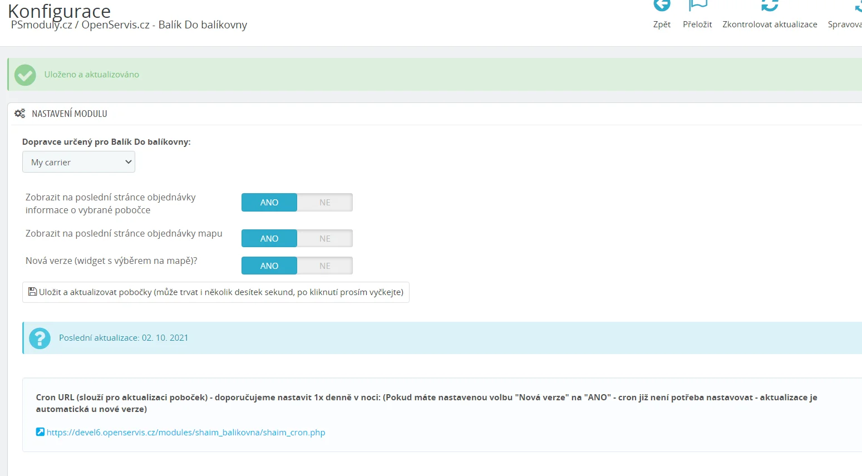The height and width of the screenshot is (476, 862).
Task: Click the gears icon beside Nastavení modulu
Action: pos(20,114)
